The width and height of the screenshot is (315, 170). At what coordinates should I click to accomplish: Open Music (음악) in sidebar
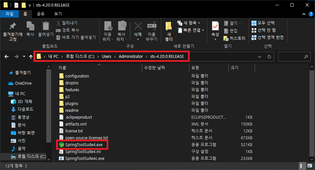click(18, 148)
